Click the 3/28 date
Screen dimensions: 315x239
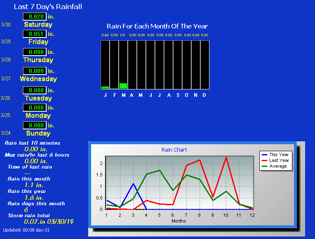(6, 60)
